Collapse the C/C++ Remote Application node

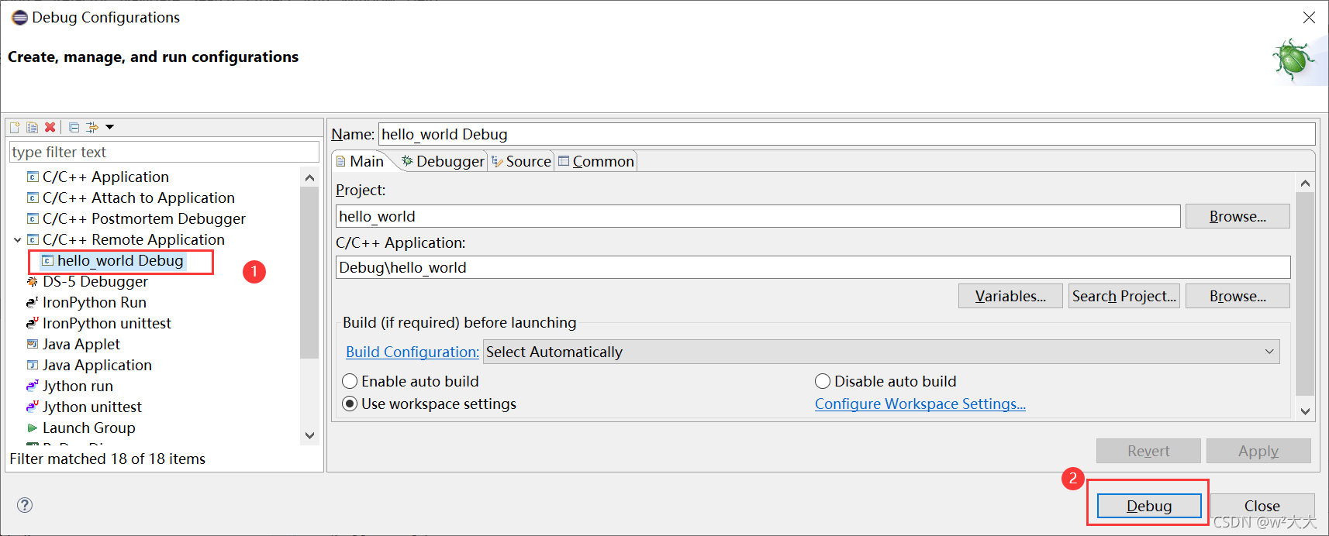(x=18, y=240)
